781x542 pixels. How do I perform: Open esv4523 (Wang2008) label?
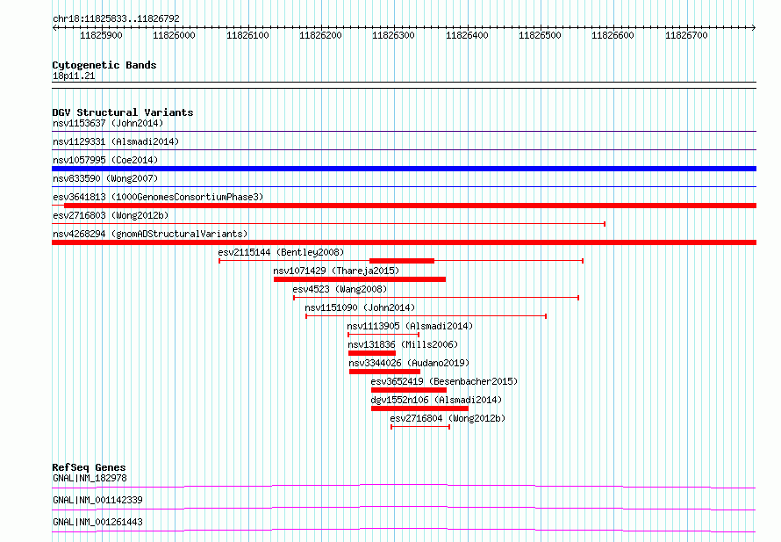pos(340,289)
